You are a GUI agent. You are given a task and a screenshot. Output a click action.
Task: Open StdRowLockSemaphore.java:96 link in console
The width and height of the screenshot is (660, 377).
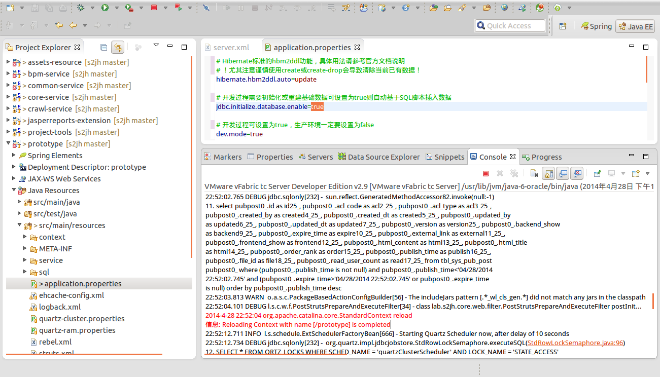coord(575,343)
